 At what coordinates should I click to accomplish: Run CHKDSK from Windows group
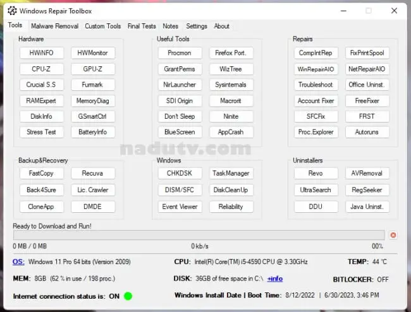(180, 173)
